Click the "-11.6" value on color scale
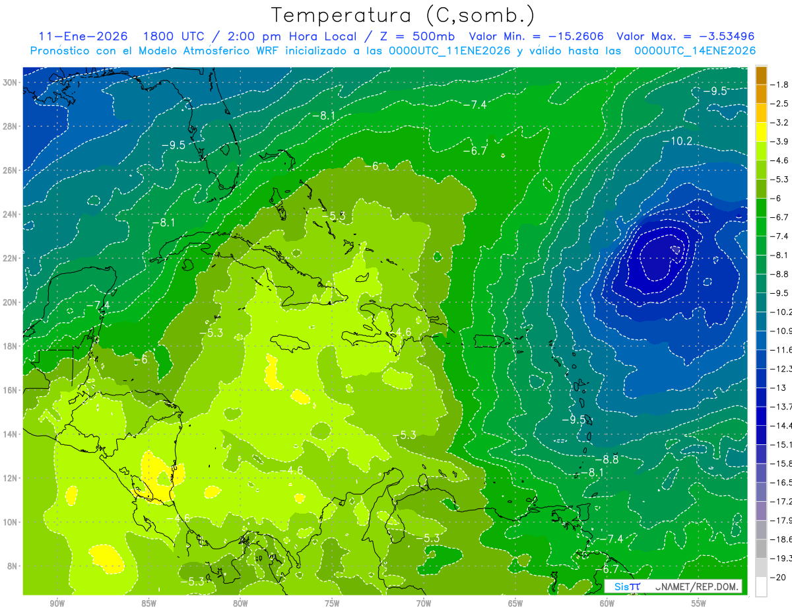 [781, 349]
